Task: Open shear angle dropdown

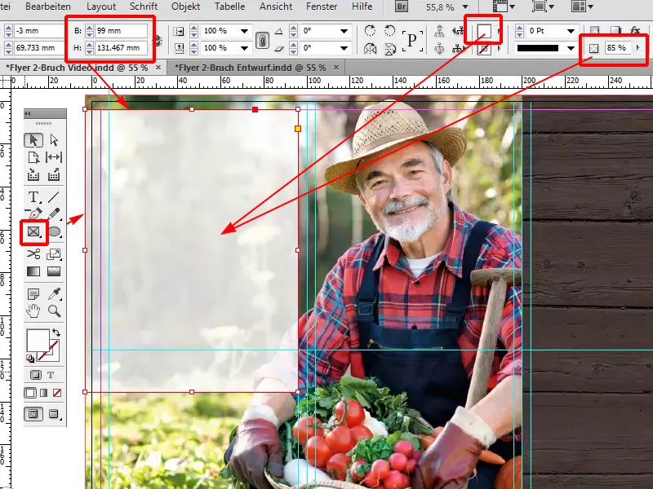Action: 344,48
